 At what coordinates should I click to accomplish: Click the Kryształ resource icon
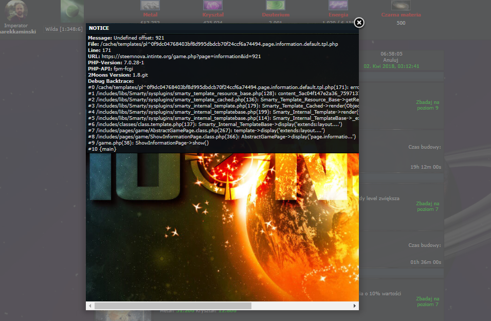pos(213,5)
